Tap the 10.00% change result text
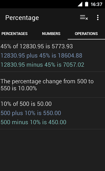105x171 pixels. 28,88
